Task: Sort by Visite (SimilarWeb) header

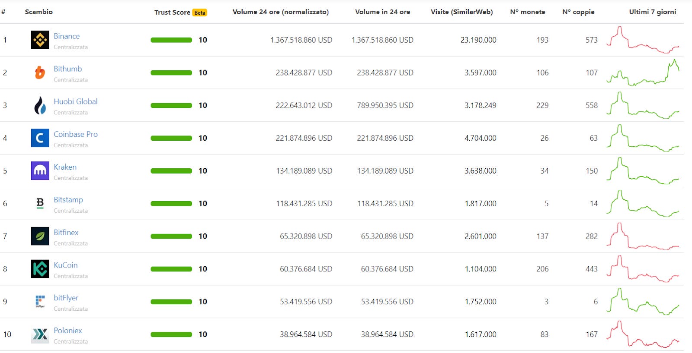Action: coord(462,12)
